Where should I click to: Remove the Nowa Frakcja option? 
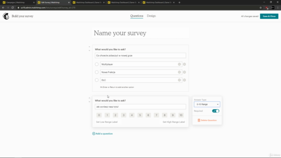click(x=180, y=72)
